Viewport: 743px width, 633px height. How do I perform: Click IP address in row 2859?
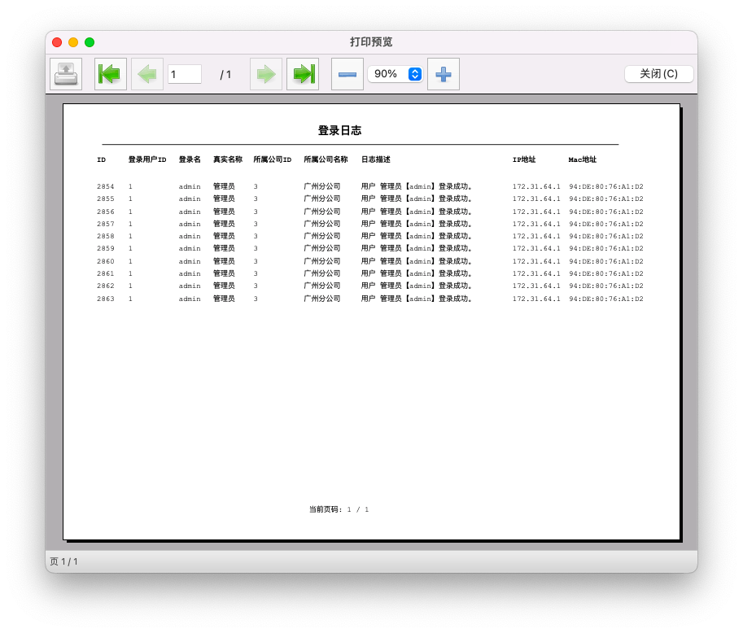536,249
